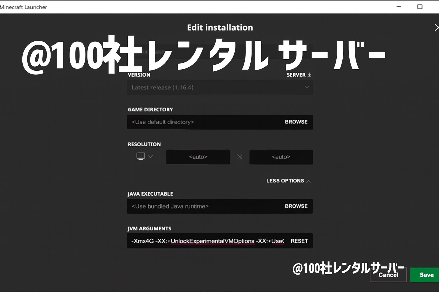This screenshot has height=292, width=439.
Task: Click the Server download link
Action: pos(299,75)
